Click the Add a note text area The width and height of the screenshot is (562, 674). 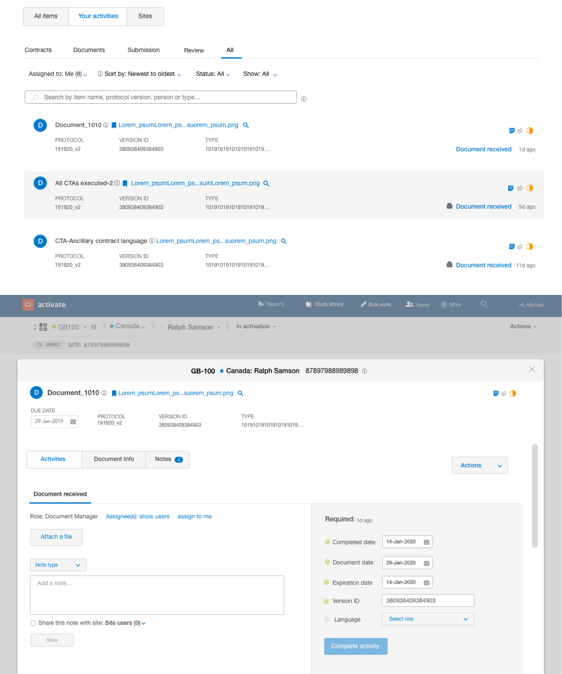(157, 595)
